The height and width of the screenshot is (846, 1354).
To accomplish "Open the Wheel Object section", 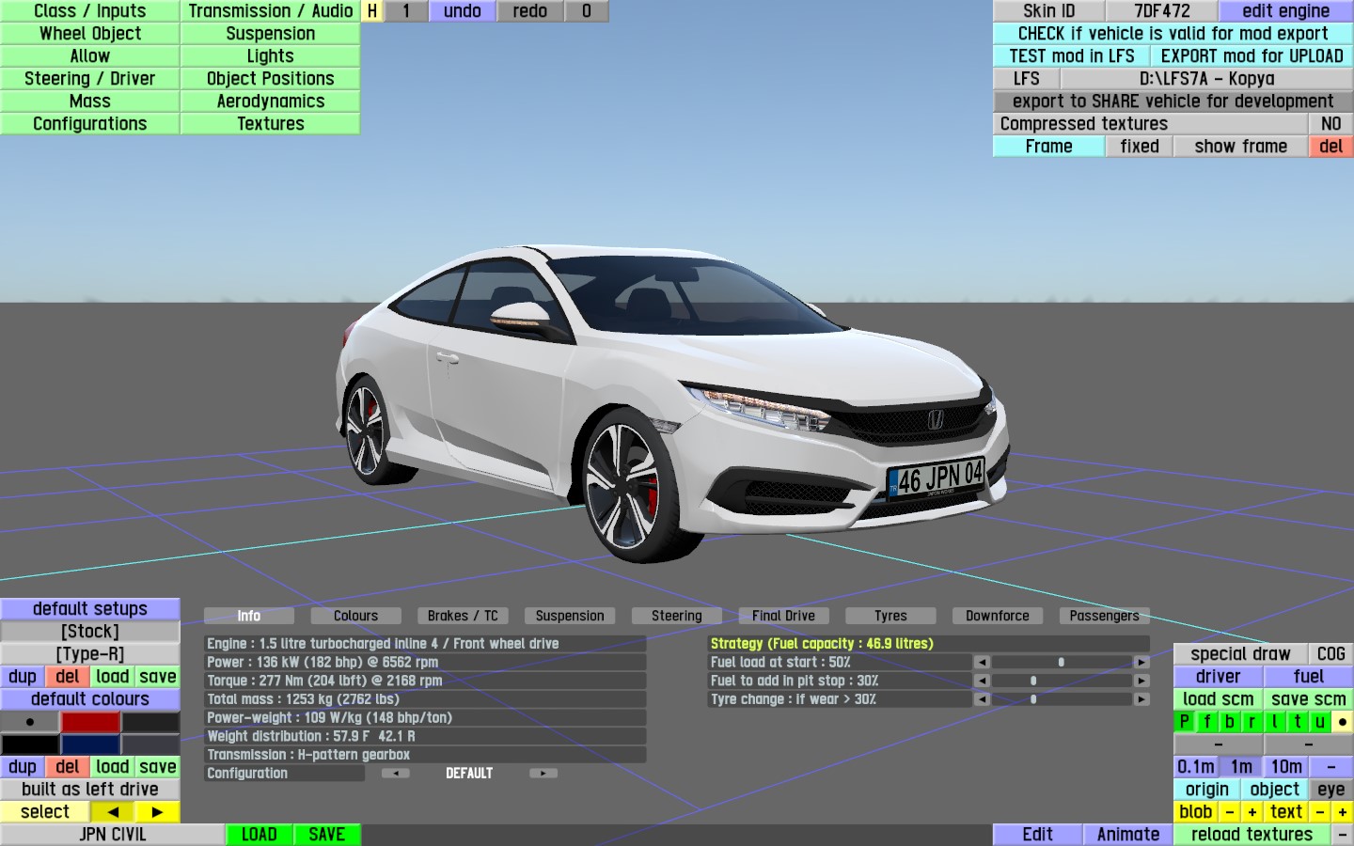I will (89, 34).
